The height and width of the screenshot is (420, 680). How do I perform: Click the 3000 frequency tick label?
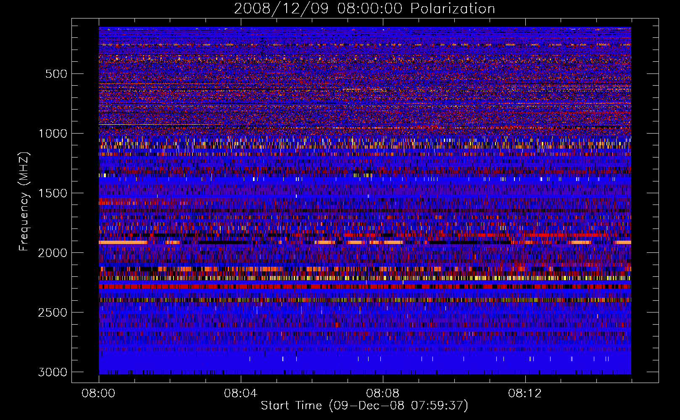click(x=53, y=372)
